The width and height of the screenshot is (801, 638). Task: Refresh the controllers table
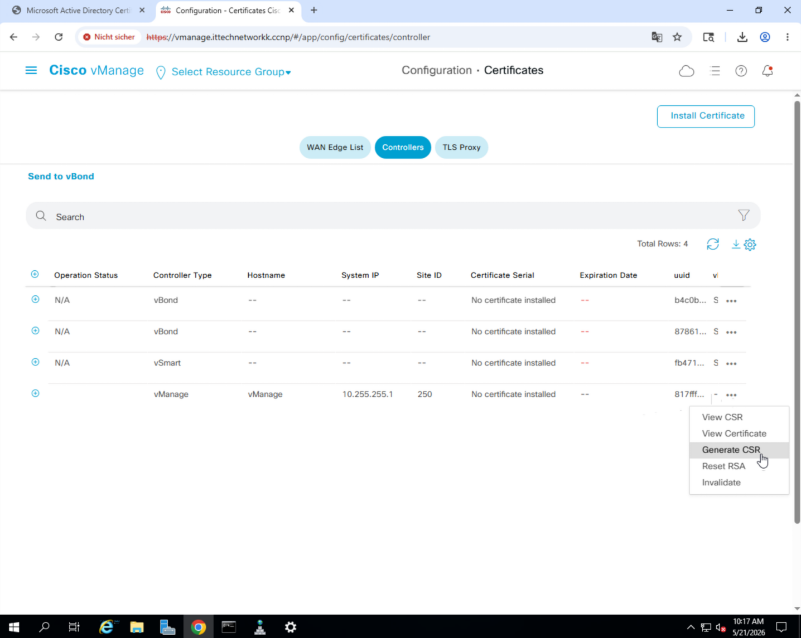(713, 244)
